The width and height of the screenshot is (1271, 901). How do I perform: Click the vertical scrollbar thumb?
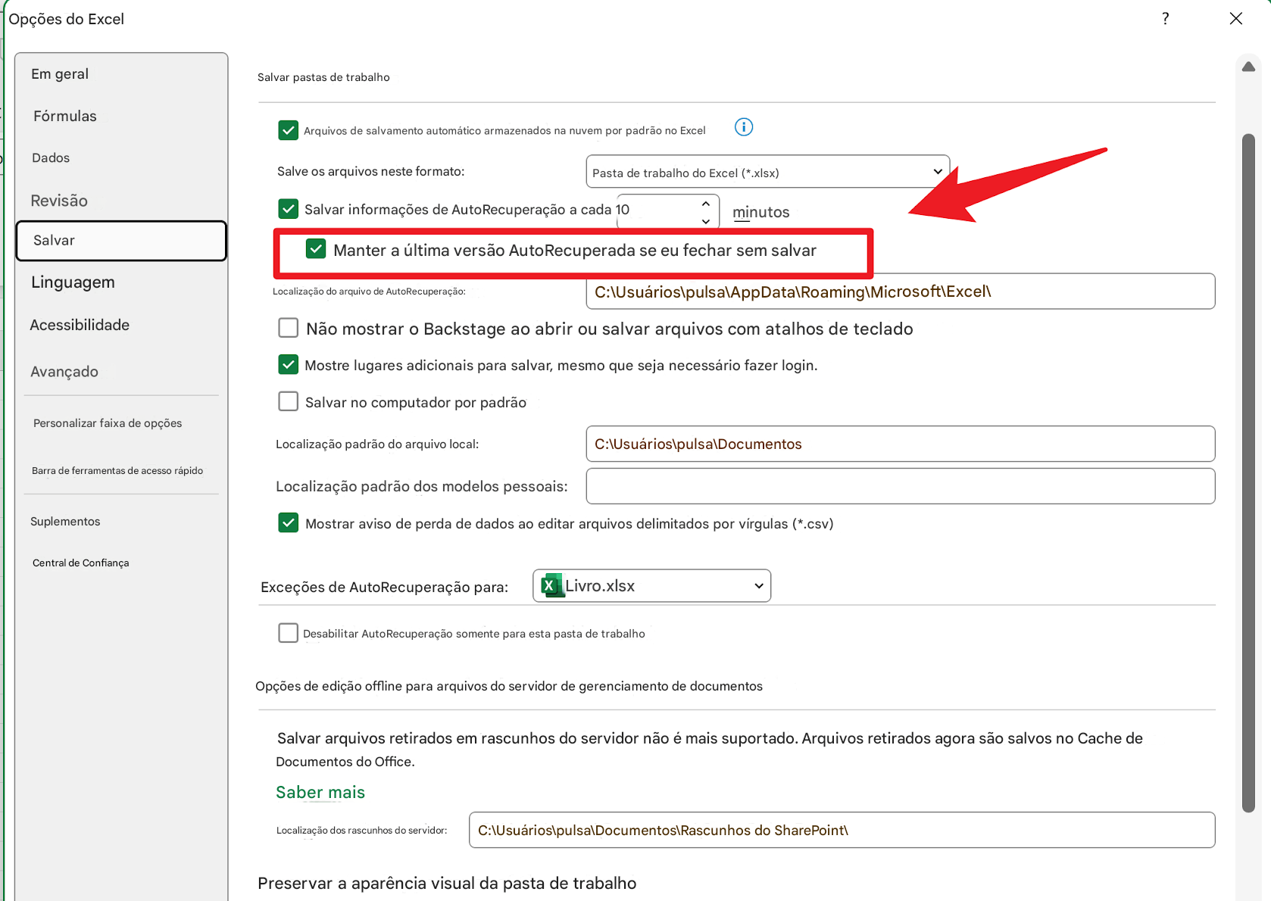(1248, 473)
